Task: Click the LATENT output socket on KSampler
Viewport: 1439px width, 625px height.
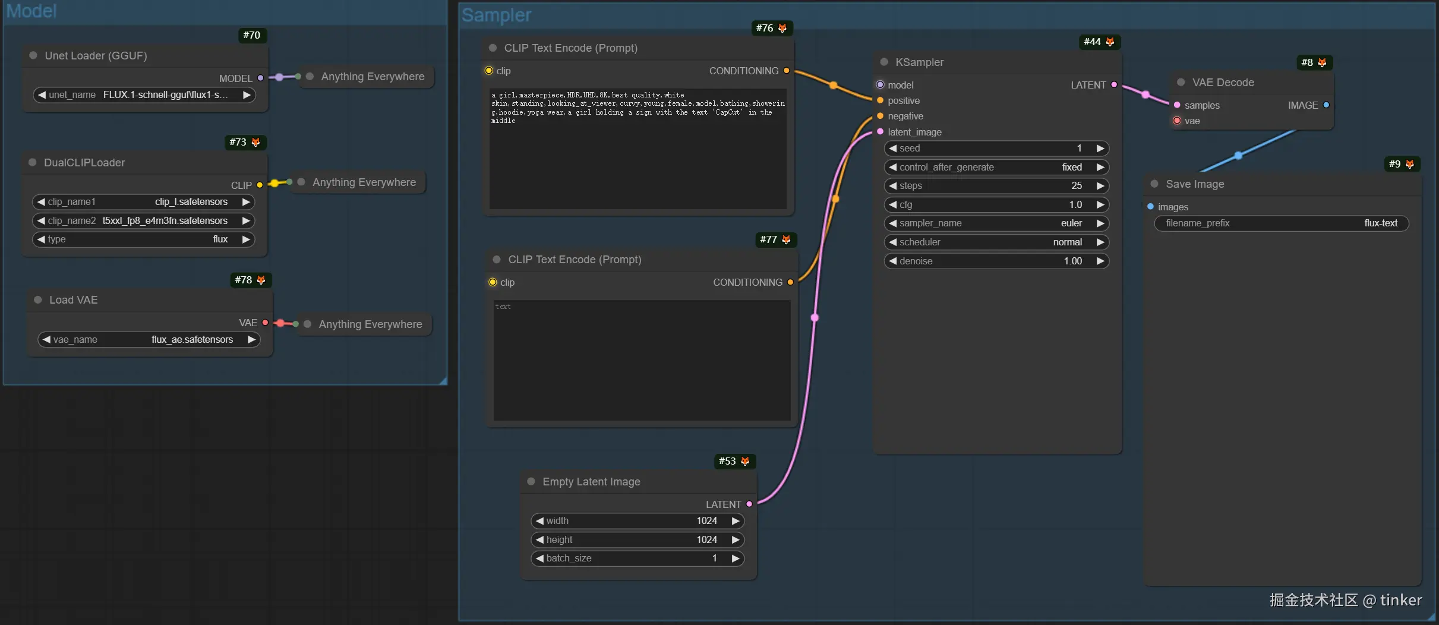Action: (x=1114, y=85)
